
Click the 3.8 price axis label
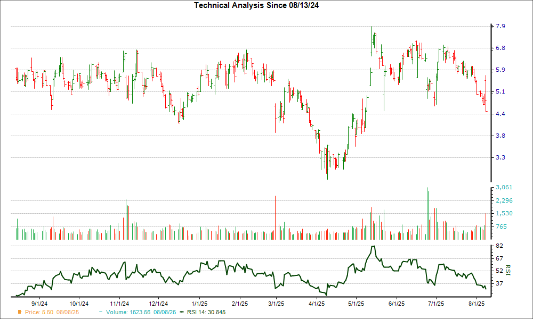click(x=500, y=136)
